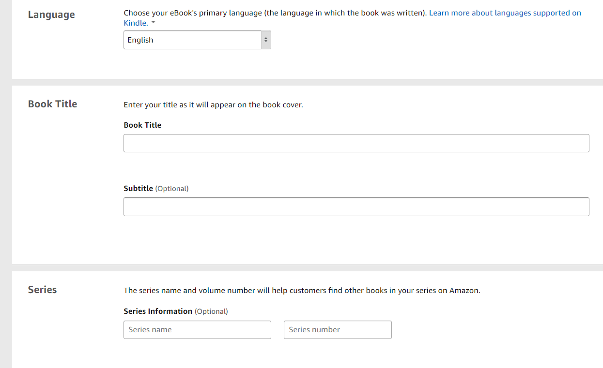Click the Series Information (Optional) label
The height and width of the screenshot is (368, 603).
(175, 311)
